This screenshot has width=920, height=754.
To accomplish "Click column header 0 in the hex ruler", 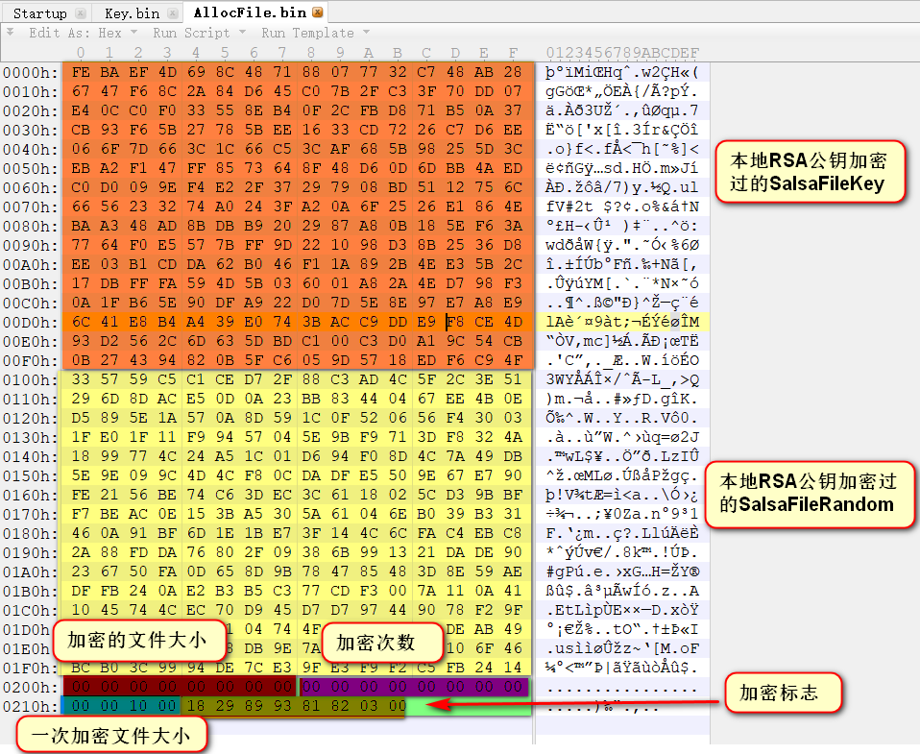I will (x=81, y=53).
